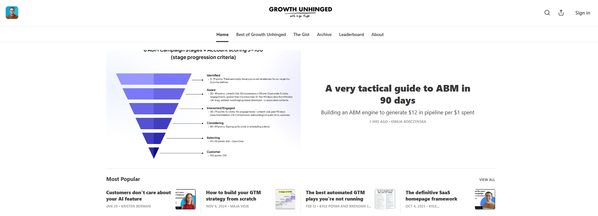This screenshot has width=598, height=216.
Task: Open Kyle Poyar's profile avatar
Action: [x=12, y=13]
